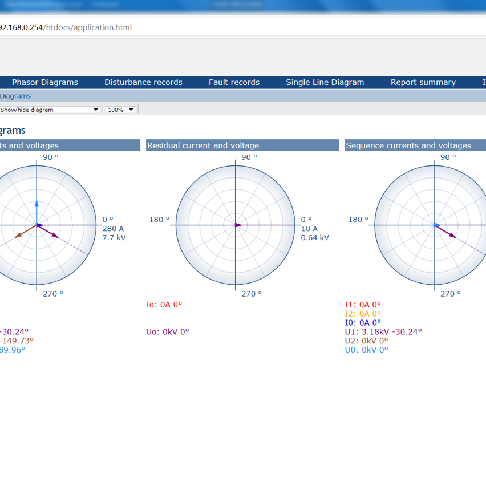Select the Residual current and voltage header

(x=242, y=145)
